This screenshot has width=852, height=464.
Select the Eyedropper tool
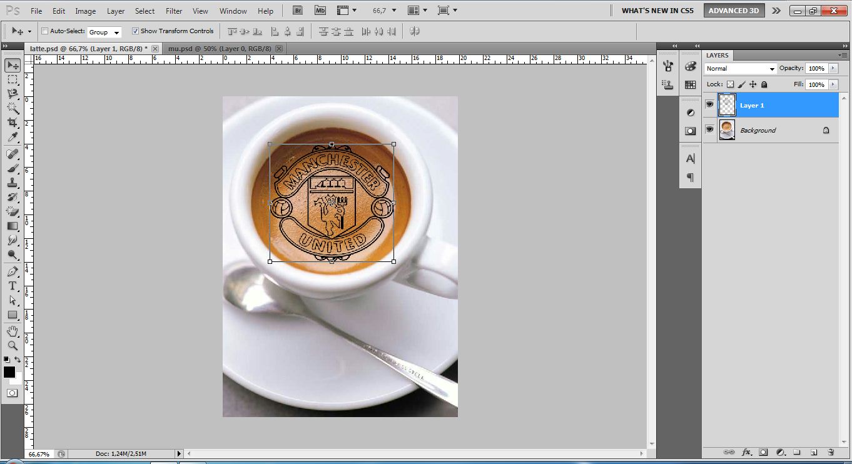coord(13,137)
